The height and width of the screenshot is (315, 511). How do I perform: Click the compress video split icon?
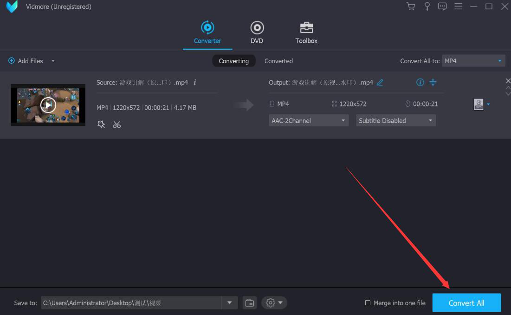[433, 82]
